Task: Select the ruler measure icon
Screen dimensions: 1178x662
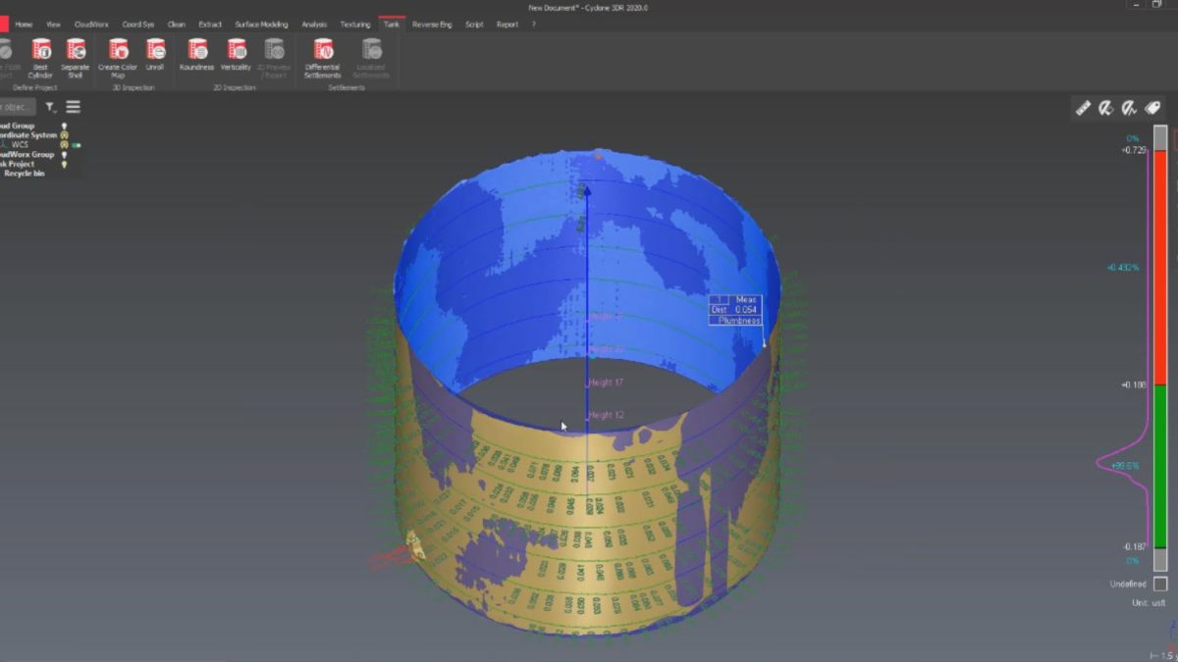Action: click(1083, 109)
